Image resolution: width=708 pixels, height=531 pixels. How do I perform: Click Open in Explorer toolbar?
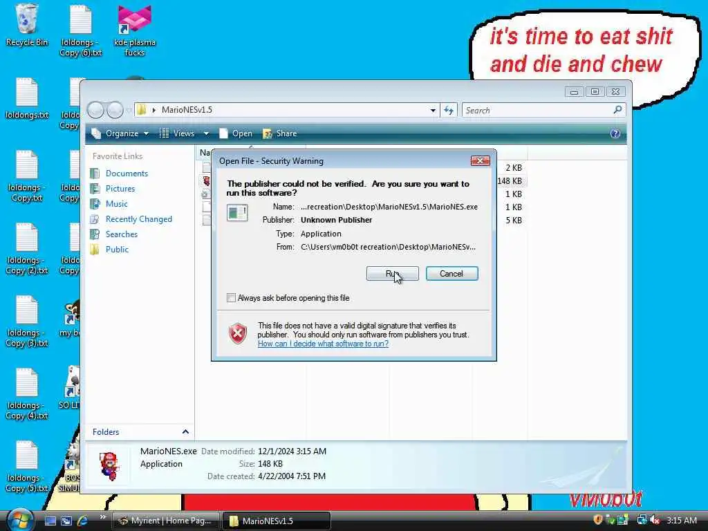tap(236, 133)
